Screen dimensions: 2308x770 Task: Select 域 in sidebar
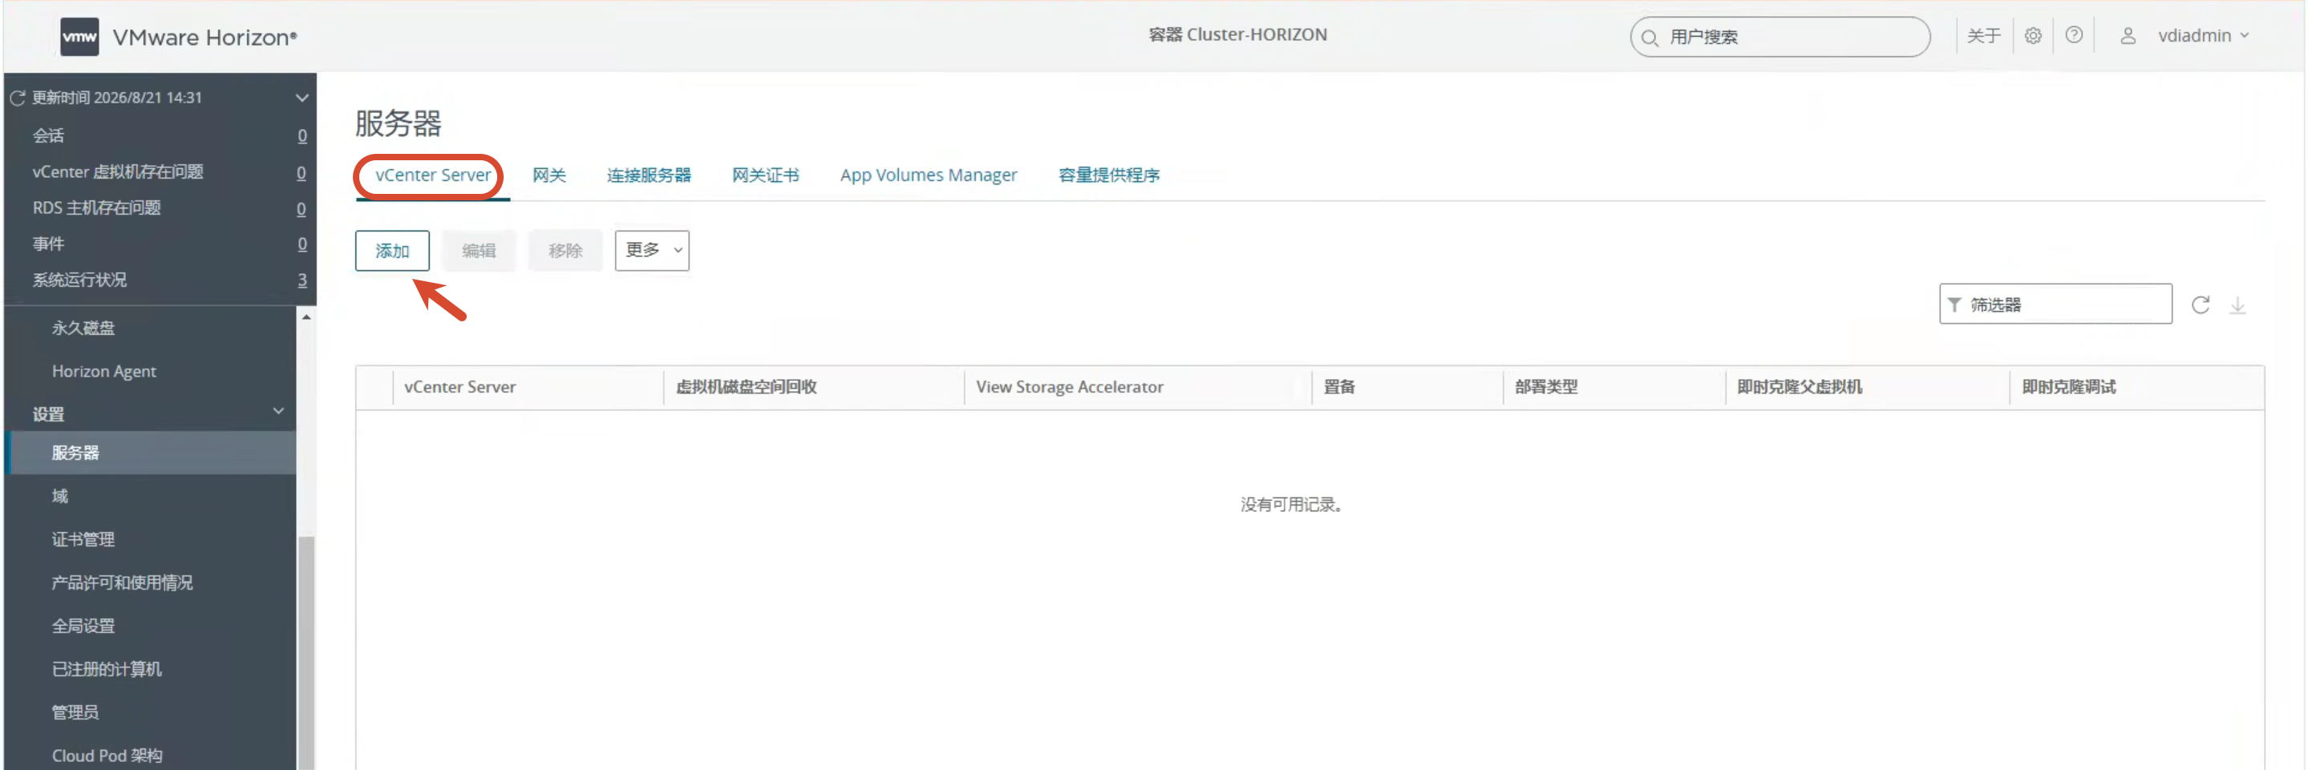point(60,495)
